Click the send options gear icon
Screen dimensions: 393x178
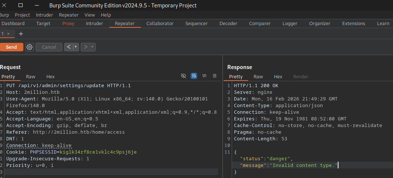coord(30,47)
